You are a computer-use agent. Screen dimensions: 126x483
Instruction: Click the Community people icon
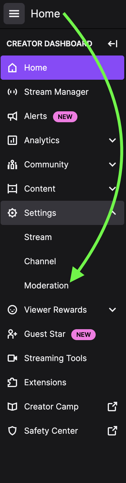(12, 164)
